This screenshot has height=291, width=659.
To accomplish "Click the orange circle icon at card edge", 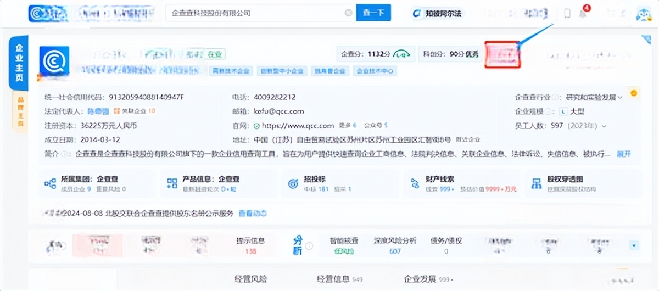I will tap(634, 93).
